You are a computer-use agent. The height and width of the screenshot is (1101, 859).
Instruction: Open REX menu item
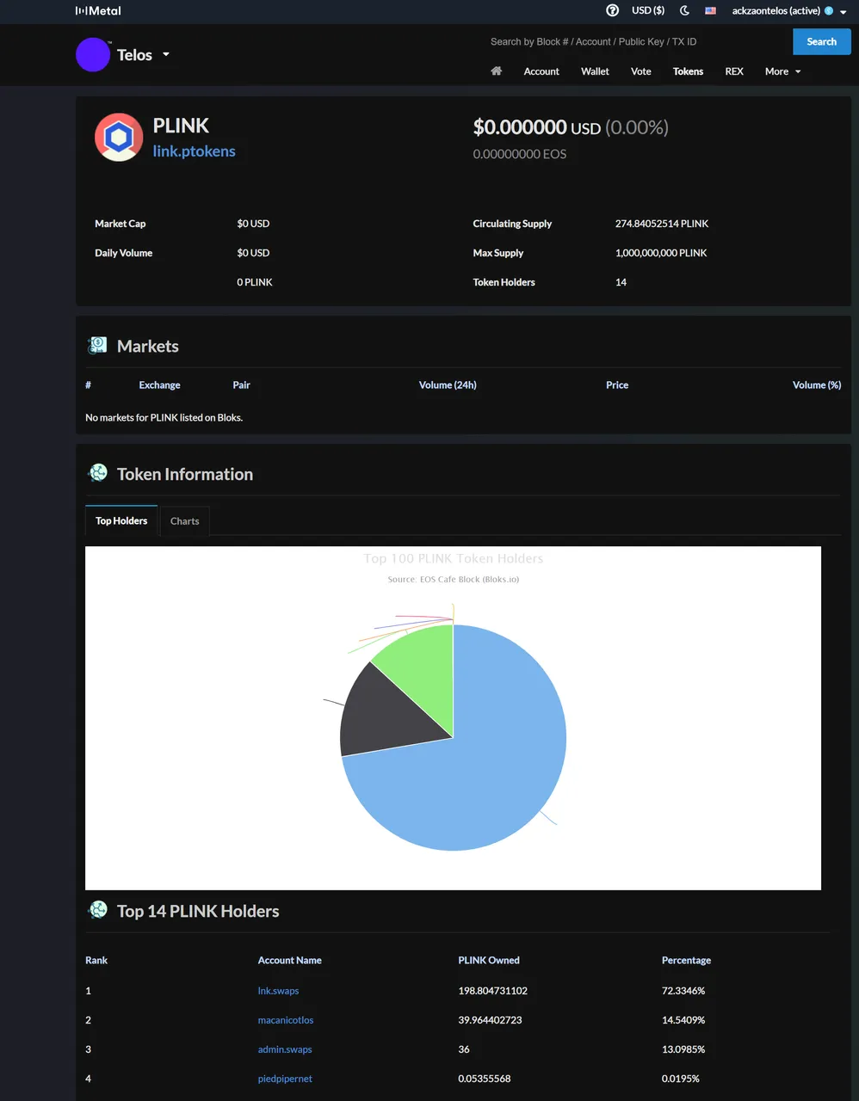734,71
